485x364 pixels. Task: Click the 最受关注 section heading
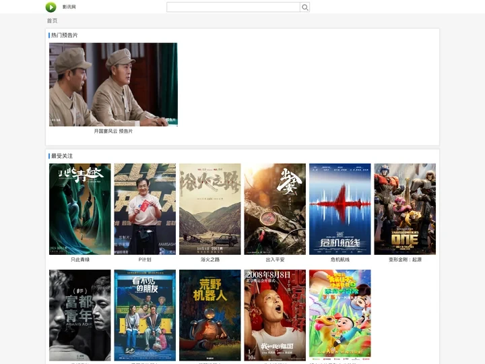62,156
